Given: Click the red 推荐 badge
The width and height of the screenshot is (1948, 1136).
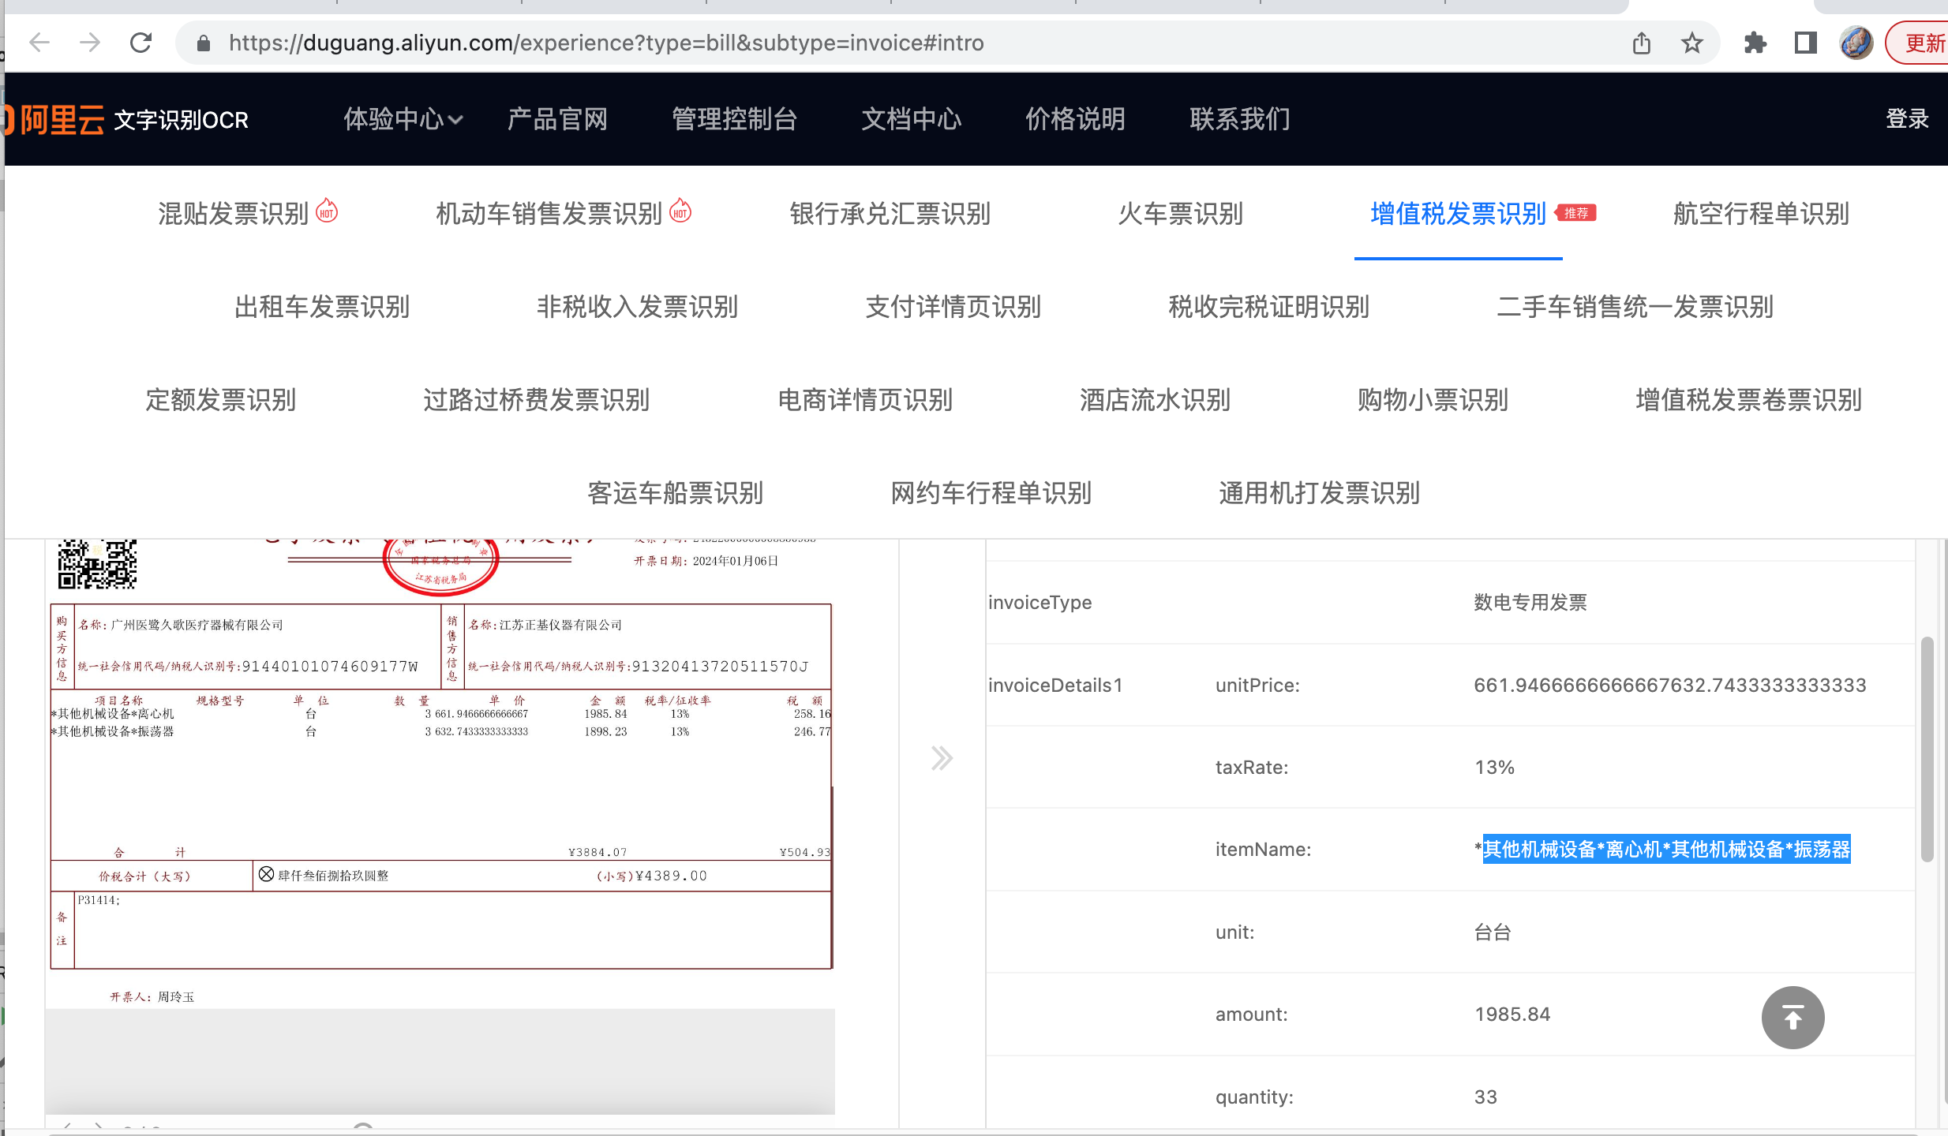Looking at the screenshot, I should (x=1575, y=213).
